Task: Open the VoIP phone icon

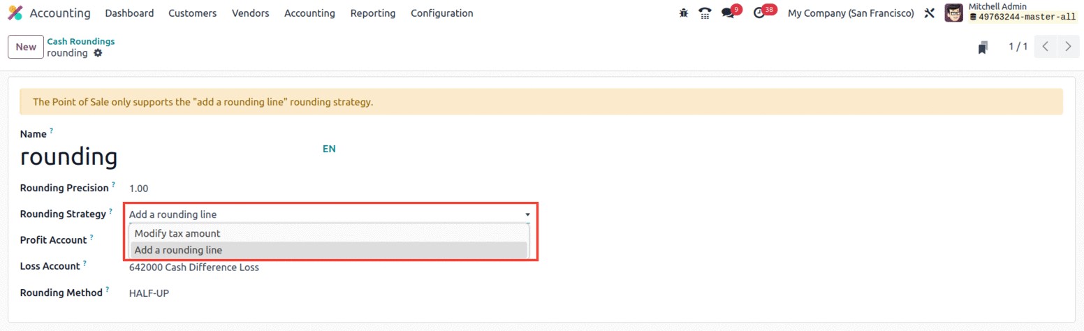Action: pyautogui.click(x=705, y=13)
